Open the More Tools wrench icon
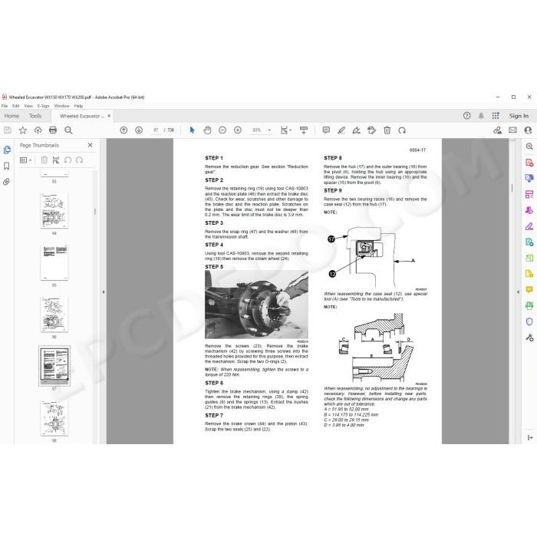Screen dimensions: 537x537 click(529, 338)
